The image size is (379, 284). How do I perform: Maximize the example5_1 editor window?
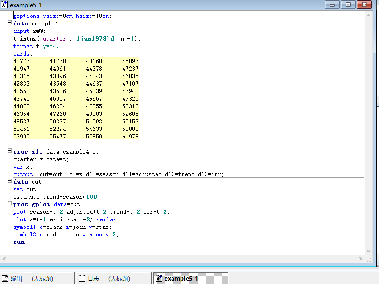tap(348, 5)
